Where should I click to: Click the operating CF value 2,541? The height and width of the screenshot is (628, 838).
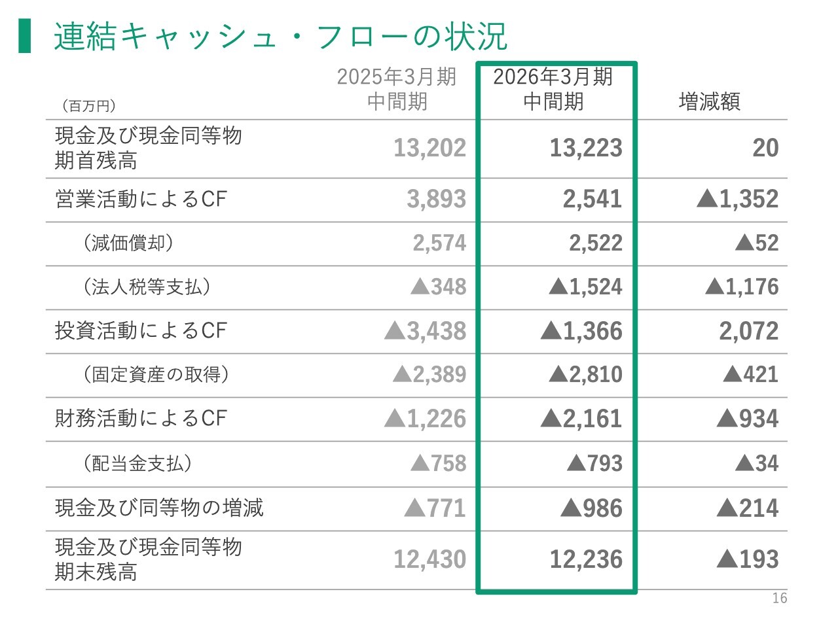point(592,199)
